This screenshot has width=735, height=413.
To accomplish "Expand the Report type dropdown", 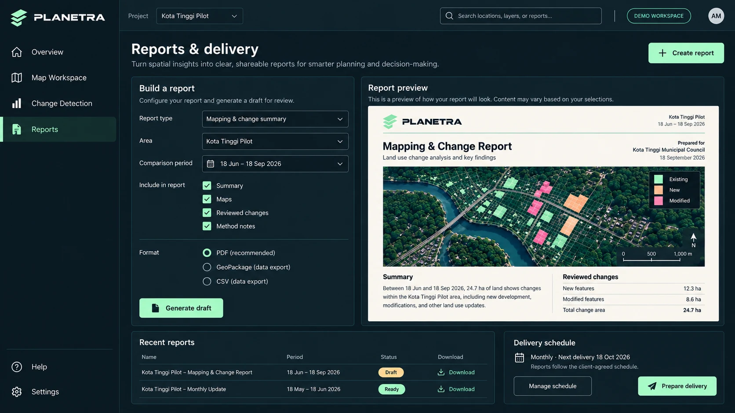I will click(x=275, y=119).
